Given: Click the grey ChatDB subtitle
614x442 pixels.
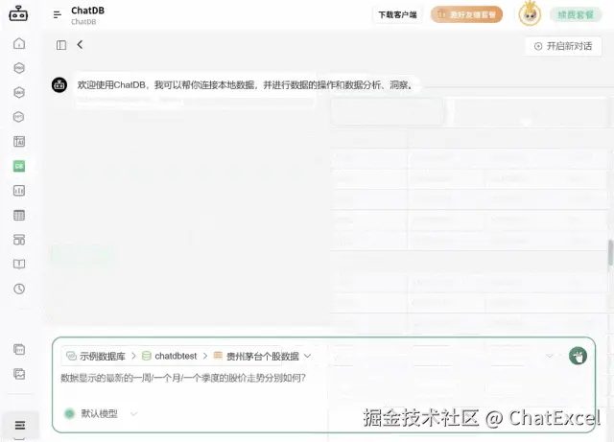Looking at the screenshot, I should coord(83,22).
